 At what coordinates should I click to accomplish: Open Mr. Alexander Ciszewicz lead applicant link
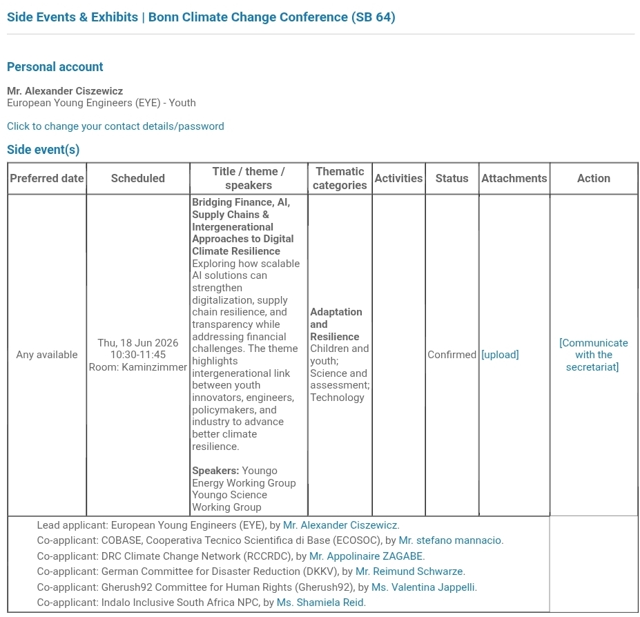(x=341, y=525)
